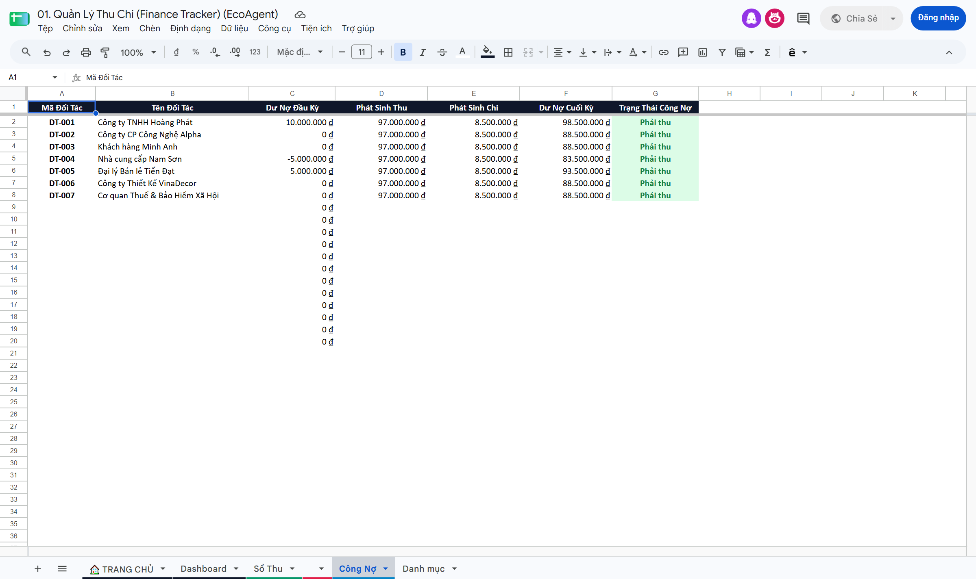Viewport: 976px width, 579px height.
Task: Open the Công Nợ tab options arrow
Action: pyautogui.click(x=386, y=568)
